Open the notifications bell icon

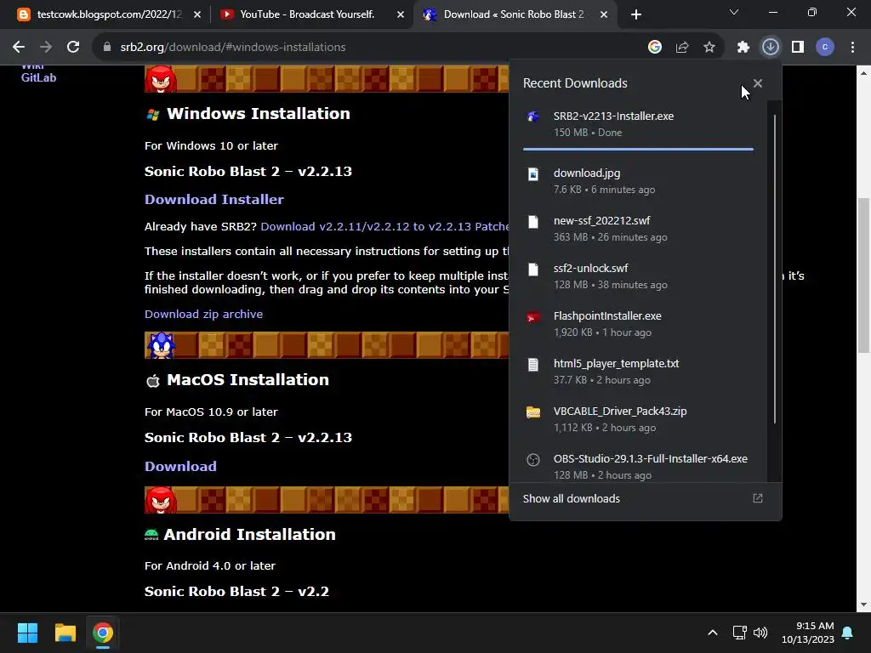tap(848, 633)
